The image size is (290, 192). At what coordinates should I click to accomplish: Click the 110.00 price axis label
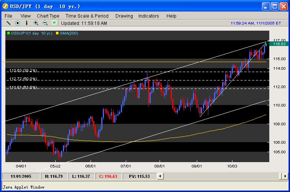point(279,105)
